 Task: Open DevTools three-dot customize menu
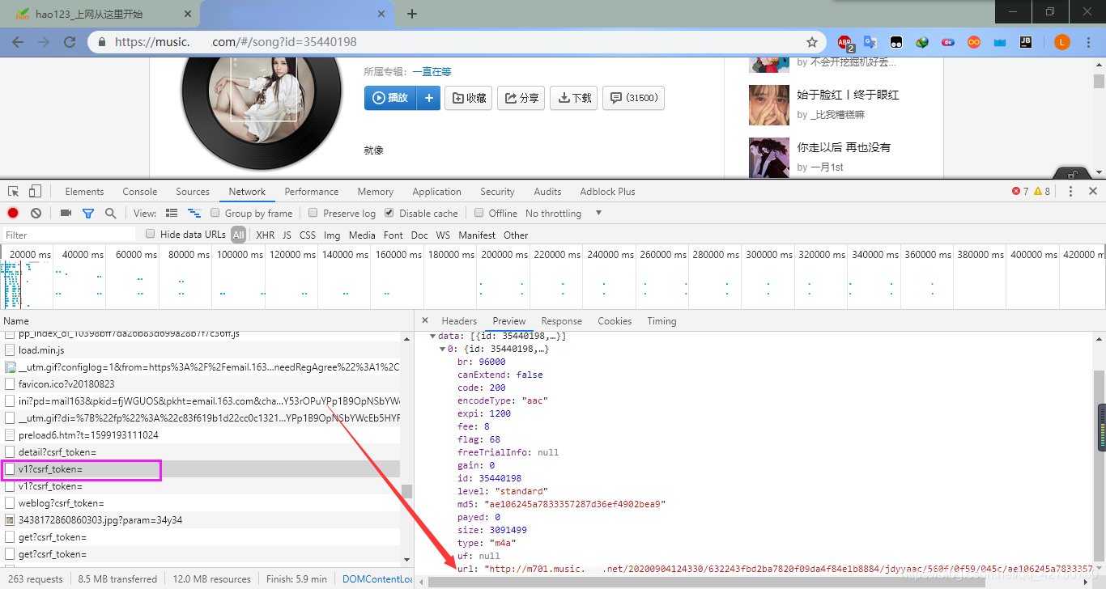coord(1070,192)
